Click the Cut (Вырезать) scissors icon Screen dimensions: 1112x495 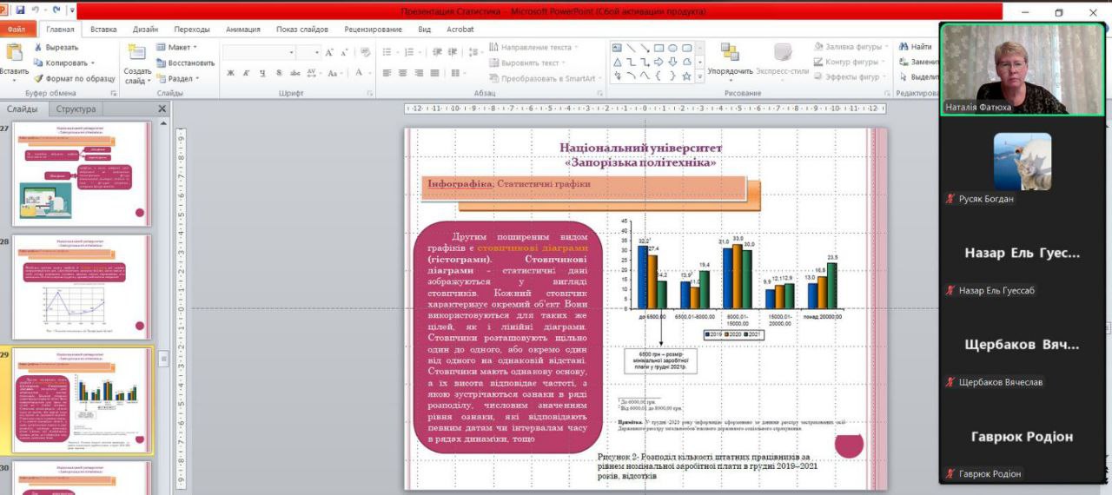38,48
